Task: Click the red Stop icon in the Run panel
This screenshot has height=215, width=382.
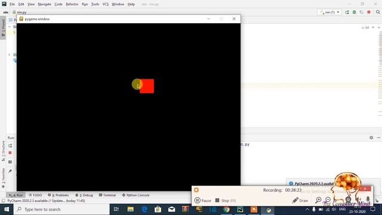Action: click(x=10, y=153)
